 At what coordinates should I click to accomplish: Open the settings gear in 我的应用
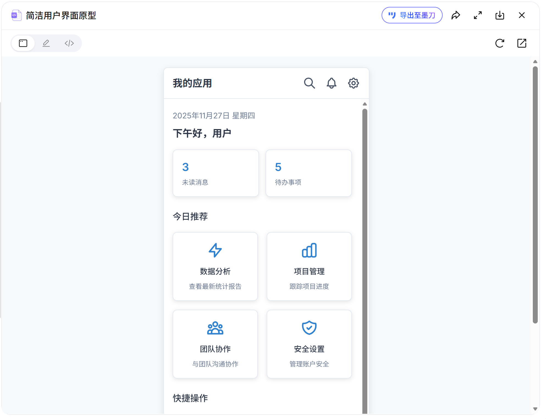click(354, 83)
